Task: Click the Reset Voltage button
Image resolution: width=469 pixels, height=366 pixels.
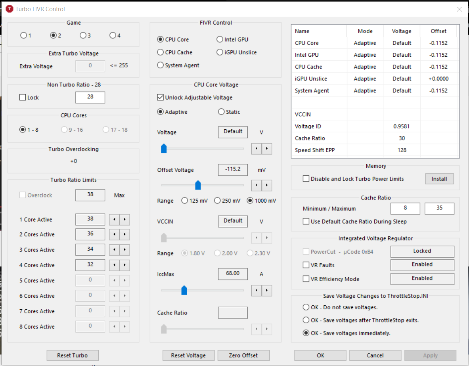Action: (x=188, y=355)
